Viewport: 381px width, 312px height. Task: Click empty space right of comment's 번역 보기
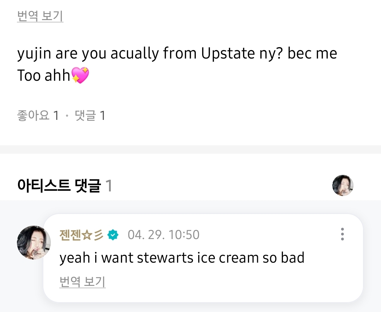[229, 282]
